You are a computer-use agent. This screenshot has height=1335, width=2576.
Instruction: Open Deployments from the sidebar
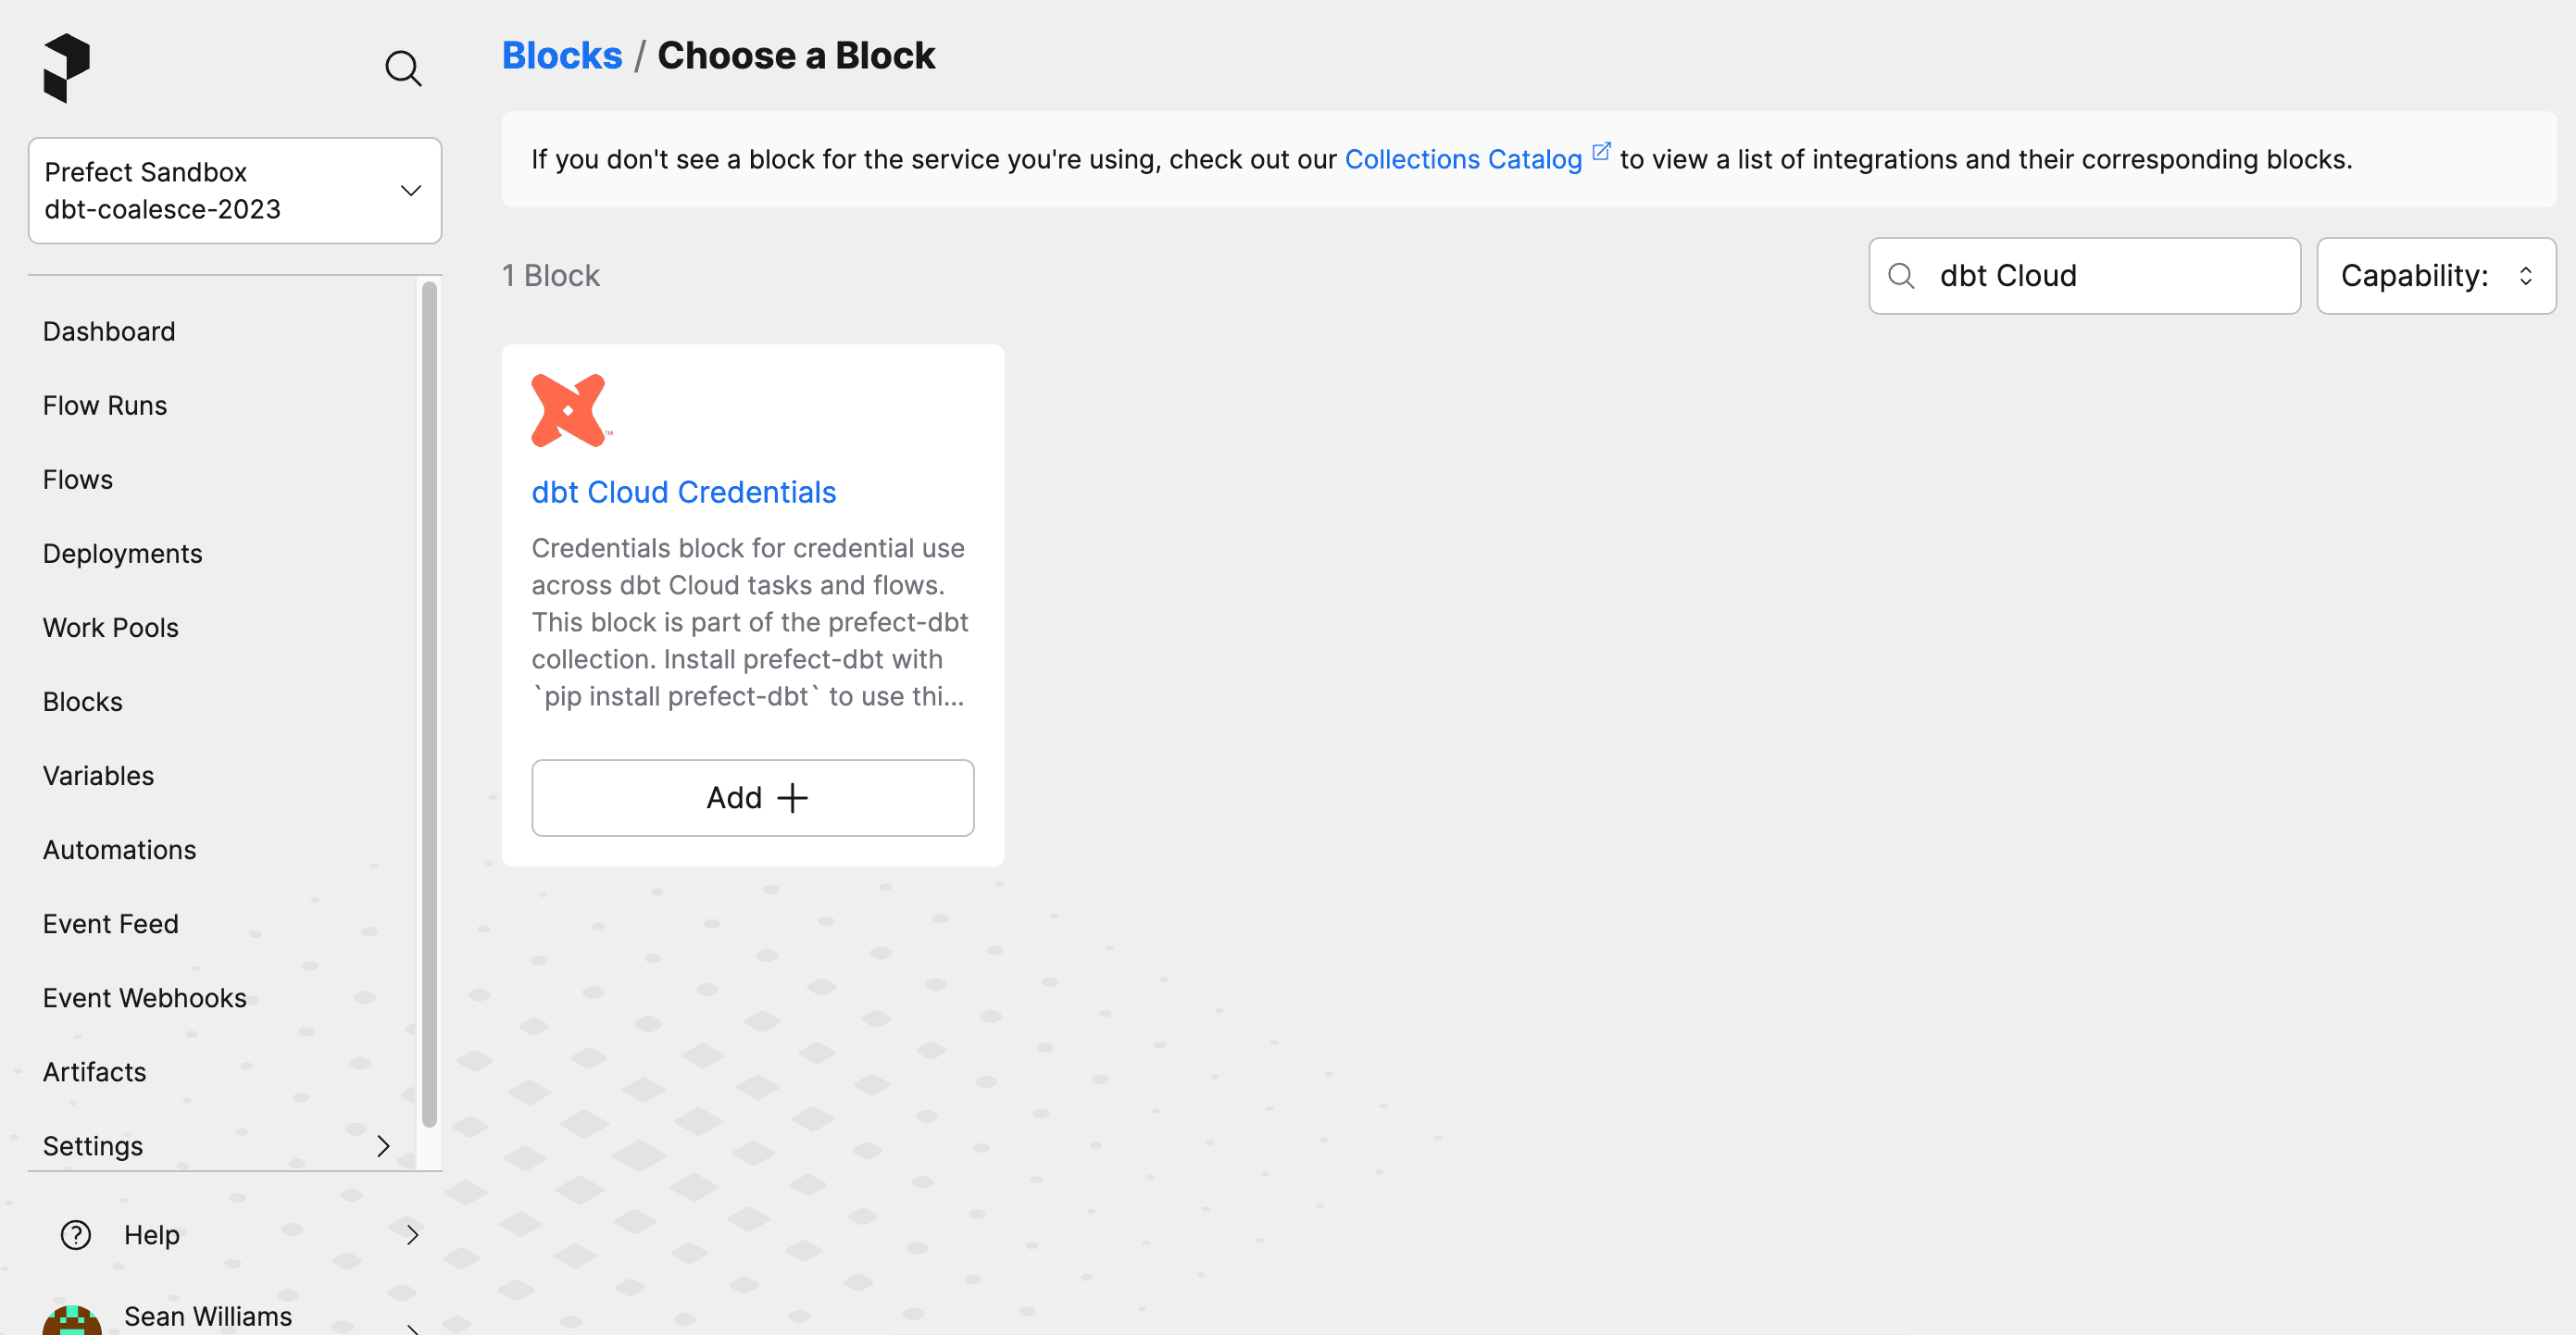[x=122, y=553]
